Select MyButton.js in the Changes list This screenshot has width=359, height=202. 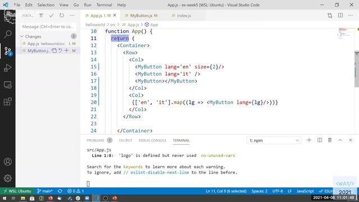(x=49, y=50)
